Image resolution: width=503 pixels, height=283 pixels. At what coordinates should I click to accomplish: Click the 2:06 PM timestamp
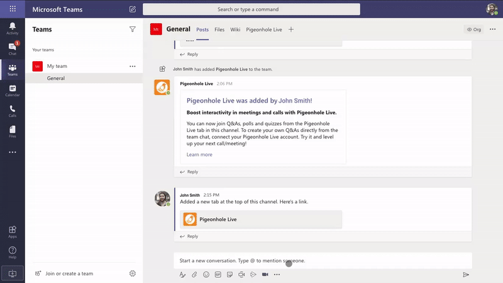click(224, 84)
